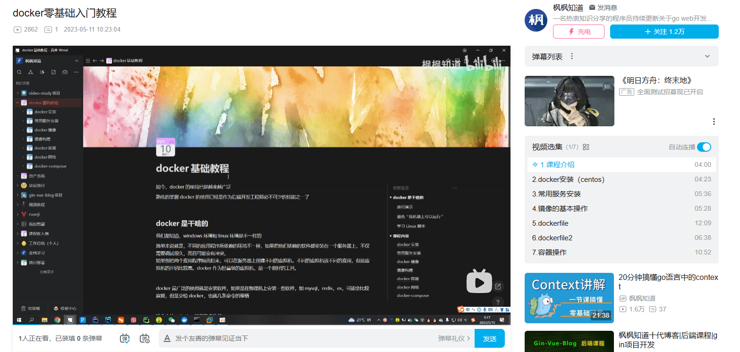Toggle the 自动连播 autoplay switch
Viewport: 740px width, 352px height.
click(704, 147)
